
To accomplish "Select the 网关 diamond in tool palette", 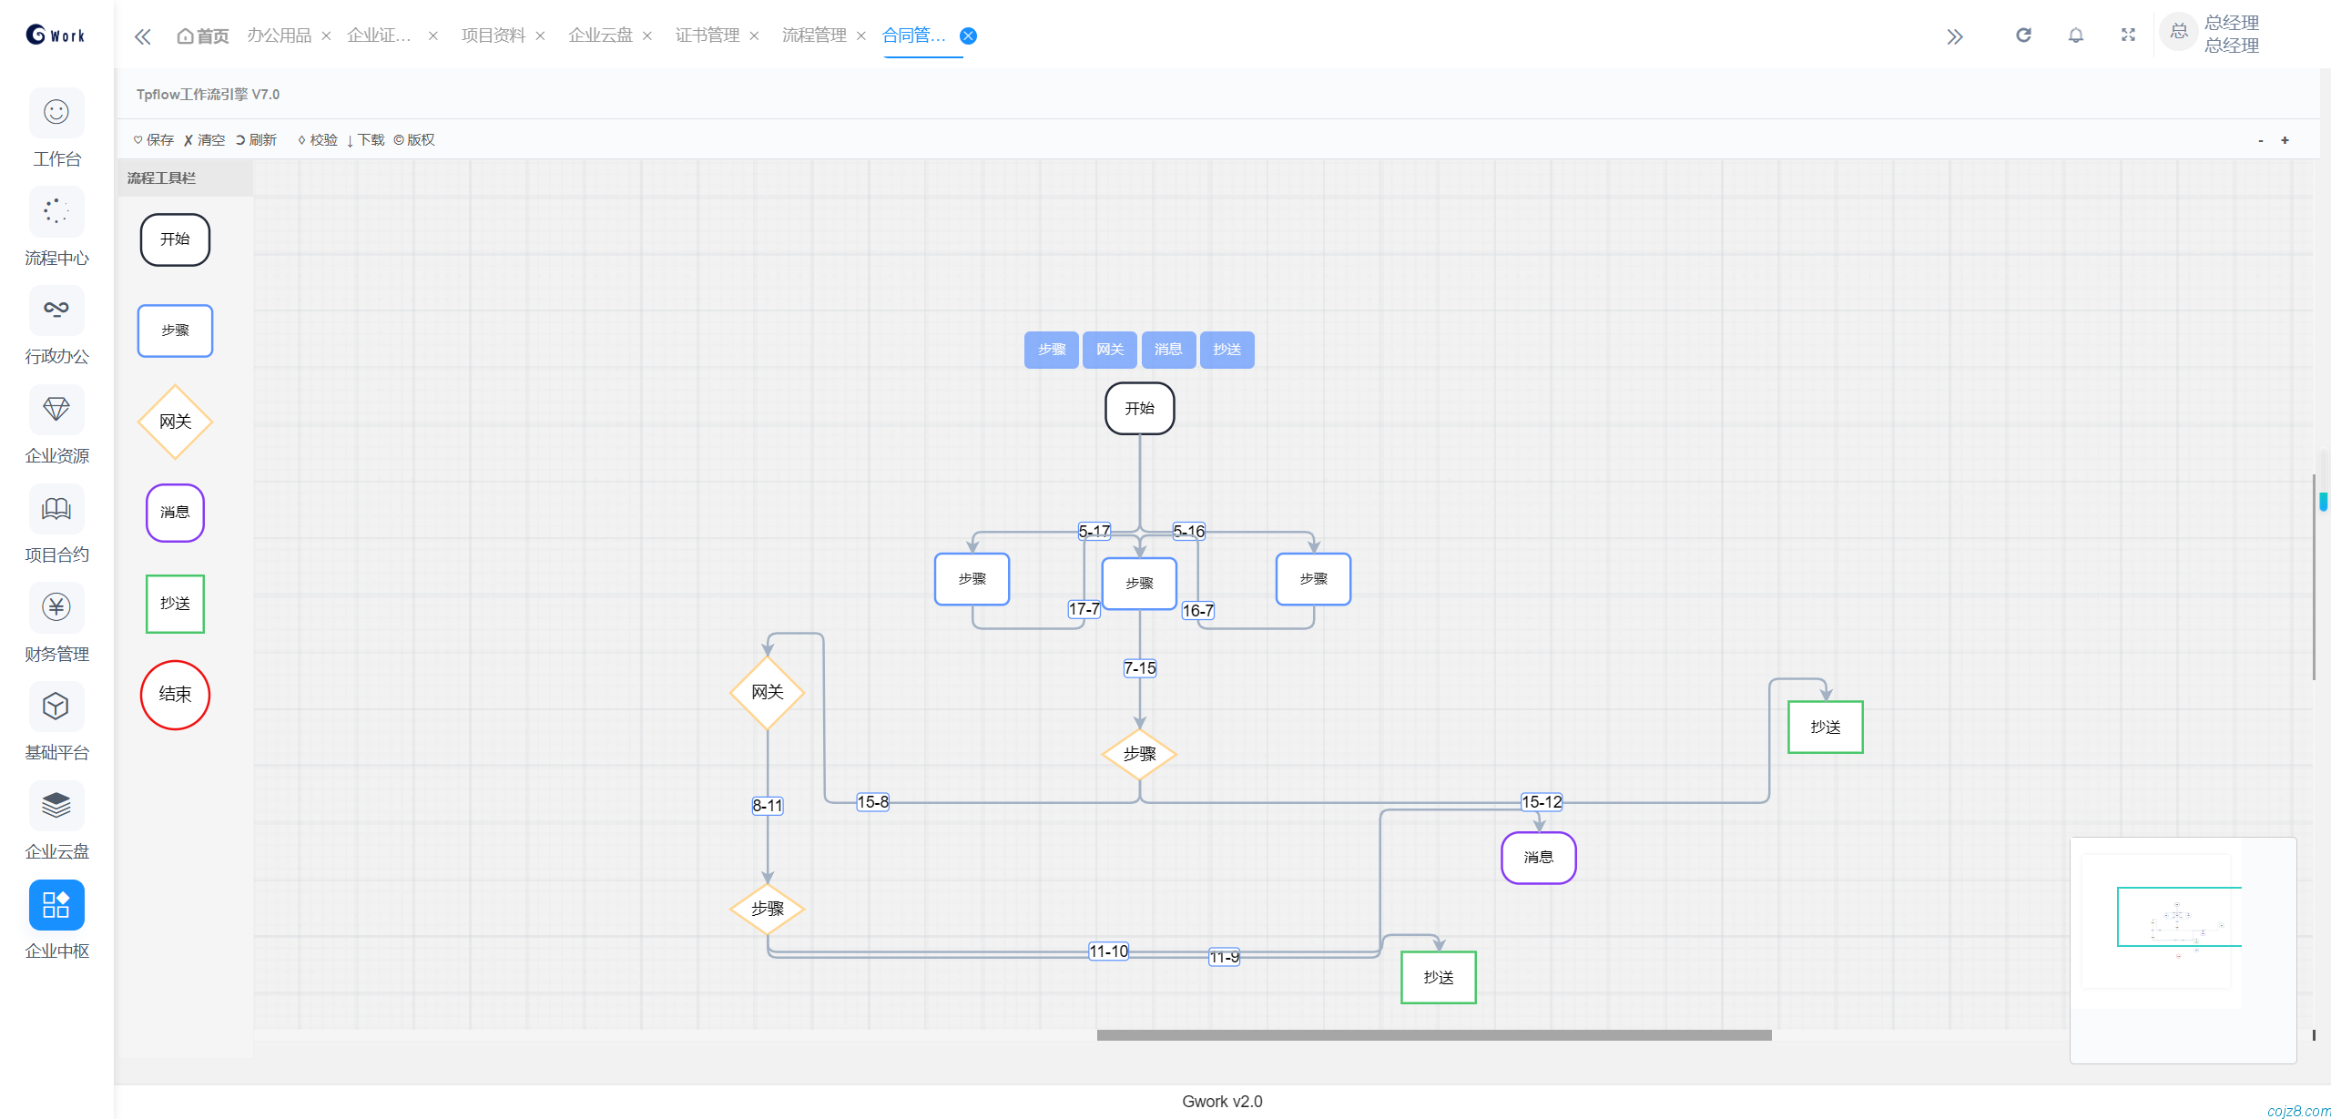I will click(175, 422).
